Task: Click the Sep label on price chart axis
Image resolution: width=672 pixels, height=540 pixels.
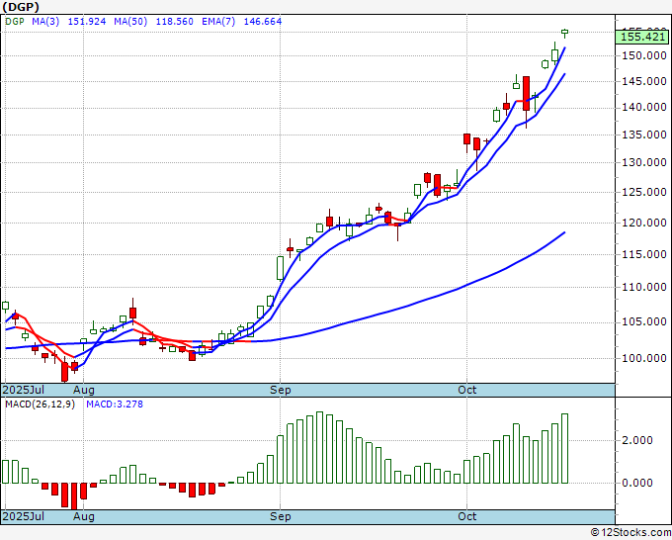Action: click(281, 390)
